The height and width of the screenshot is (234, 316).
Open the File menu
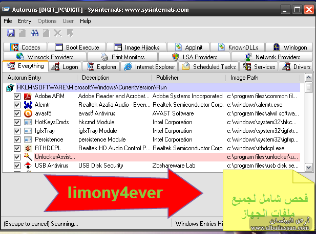tap(8, 21)
